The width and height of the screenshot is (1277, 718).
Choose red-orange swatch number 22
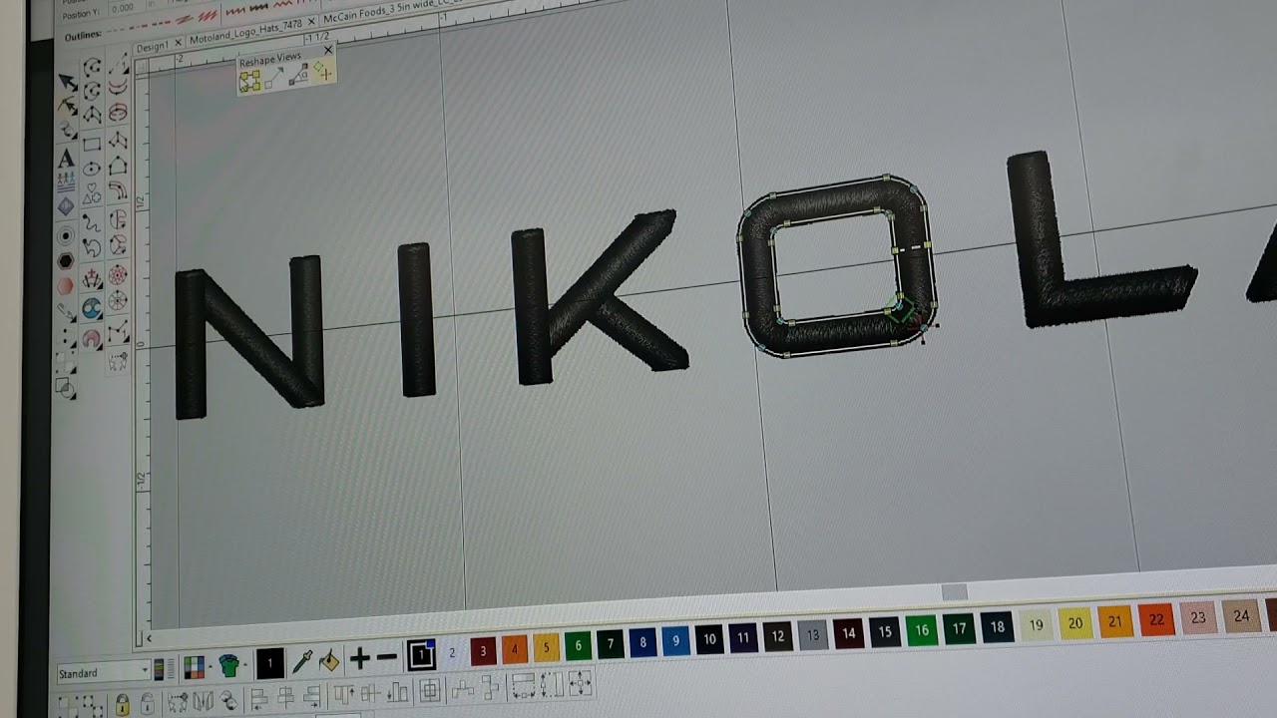[x=1156, y=619]
